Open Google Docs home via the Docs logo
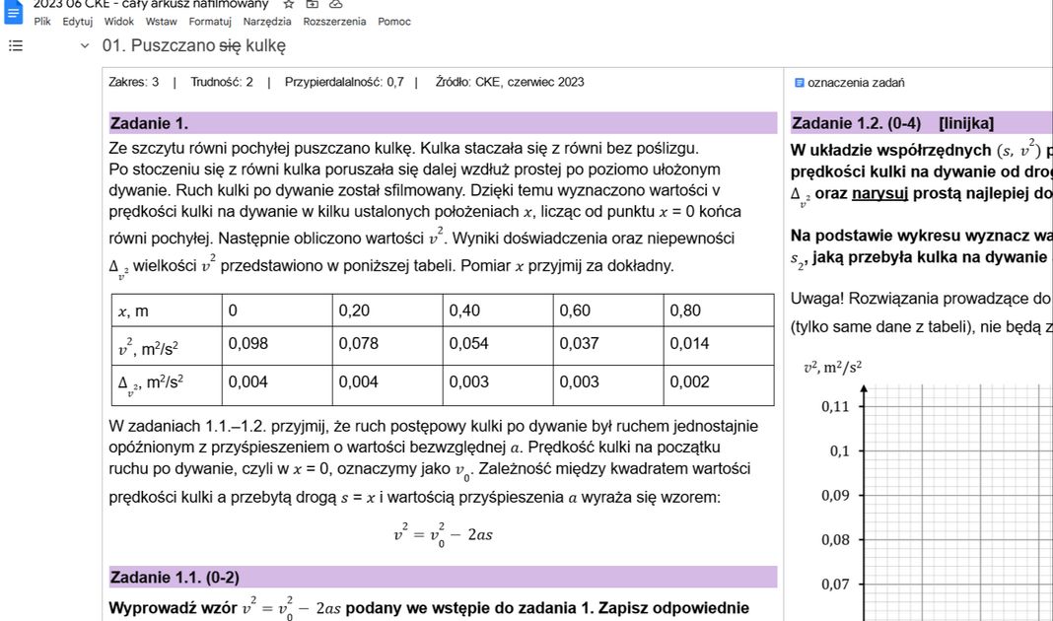This screenshot has height=621, width=1053. coord(15,10)
